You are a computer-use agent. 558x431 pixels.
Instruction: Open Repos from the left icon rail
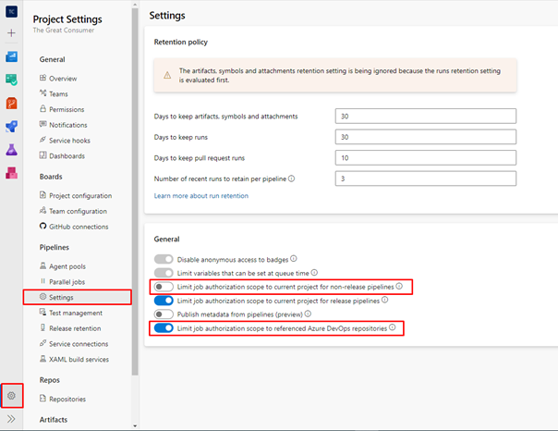12,103
